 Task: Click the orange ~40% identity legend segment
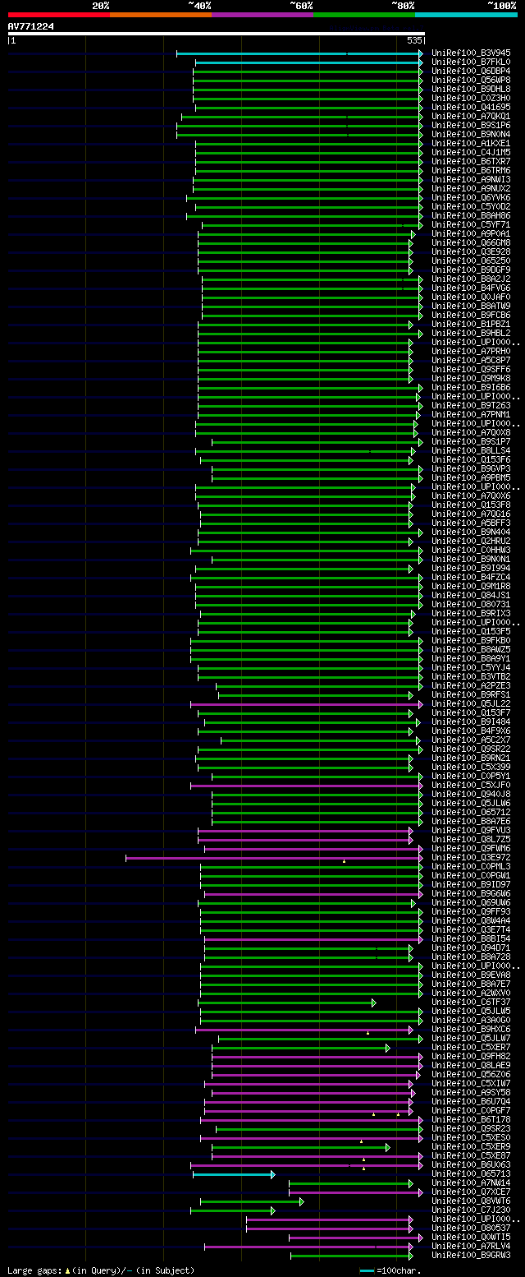pyautogui.click(x=160, y=15)
